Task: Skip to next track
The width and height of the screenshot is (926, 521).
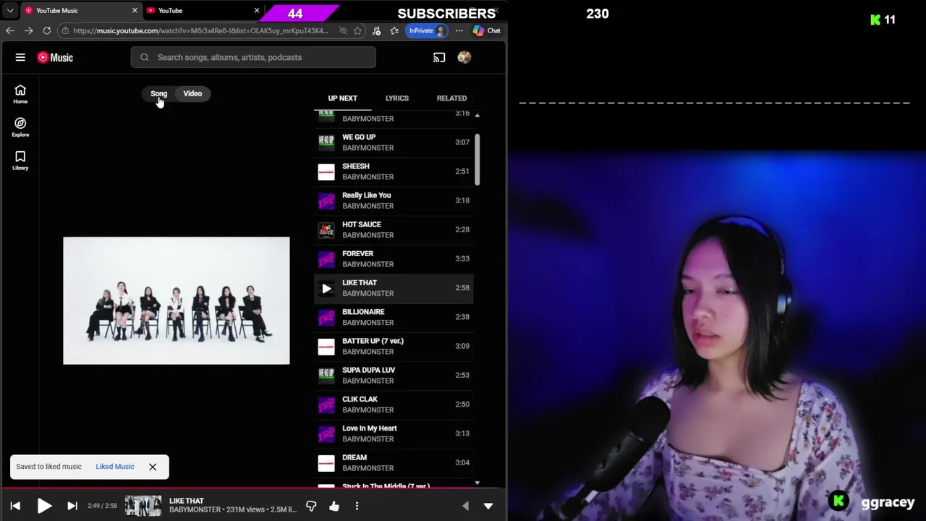Action: (x=72, y=506)
